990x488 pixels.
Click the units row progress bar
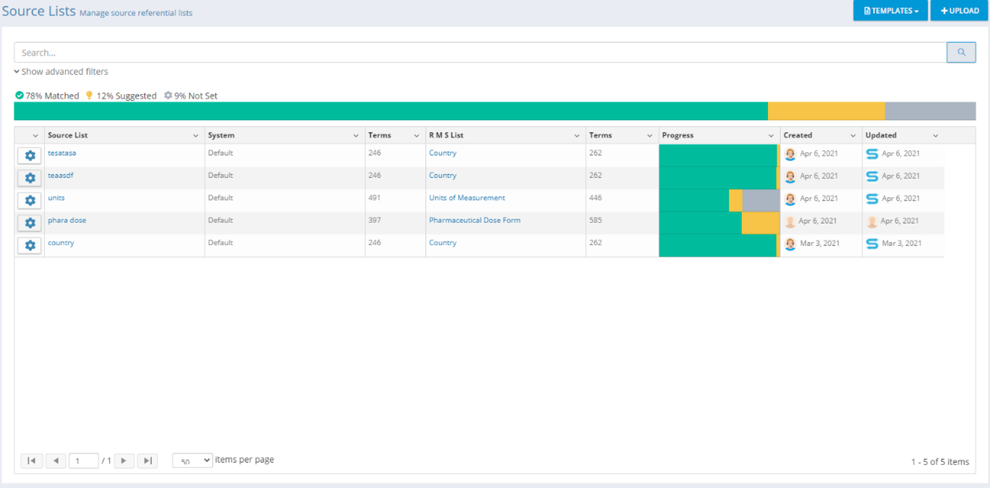[x=719, y=201]
